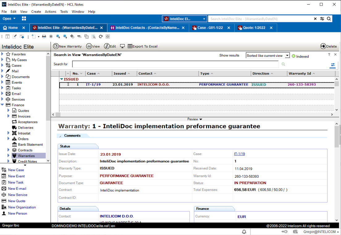Click the key icon in status bar

pos(284,232)
